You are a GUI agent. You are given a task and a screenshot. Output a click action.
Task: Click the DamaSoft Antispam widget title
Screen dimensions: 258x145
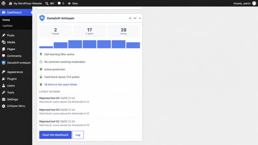point(60,18)
